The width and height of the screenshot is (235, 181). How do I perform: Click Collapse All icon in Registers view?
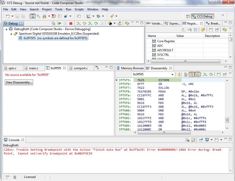tap(195, 30)
